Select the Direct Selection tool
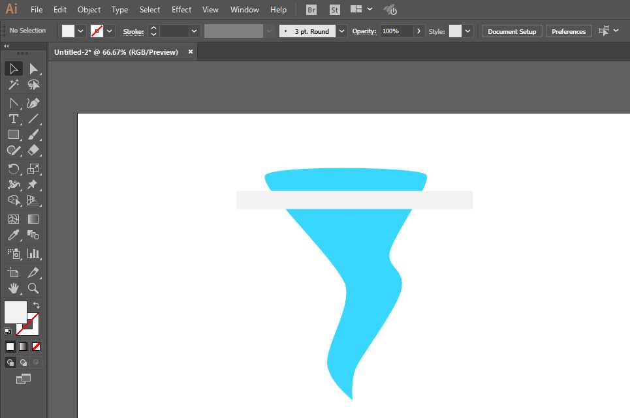630x418 pixels. [x=33, y=69]
